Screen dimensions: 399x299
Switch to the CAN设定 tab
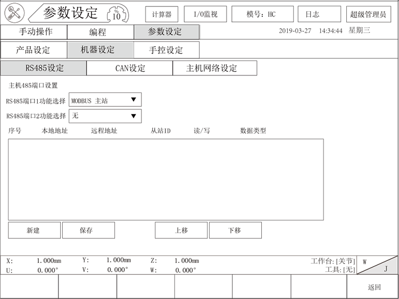tap(130, 69)
